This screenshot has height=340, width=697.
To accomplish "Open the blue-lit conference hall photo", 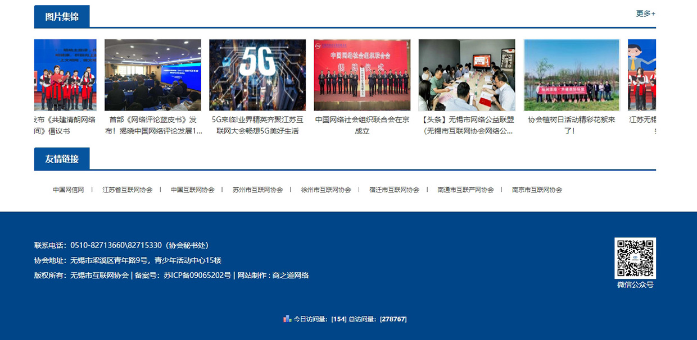I will (153, 75).
